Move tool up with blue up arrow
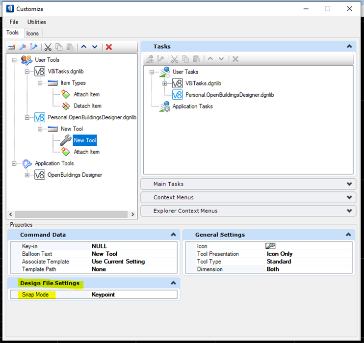This screenshot has height=343, width=364. [84, 47]
